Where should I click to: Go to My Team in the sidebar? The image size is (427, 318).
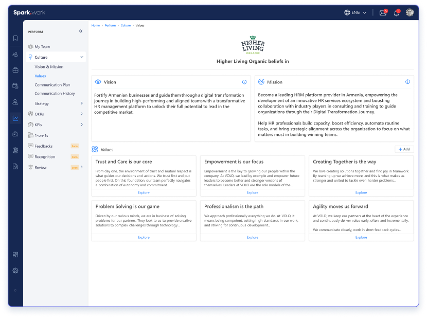tap(42, 47)
